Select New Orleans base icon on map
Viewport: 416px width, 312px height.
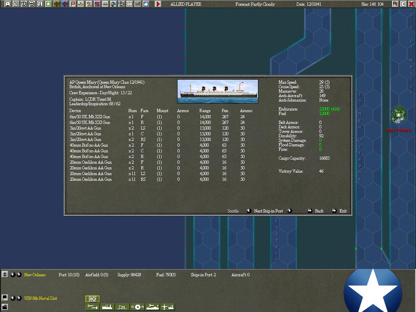[x=399, y=115]
